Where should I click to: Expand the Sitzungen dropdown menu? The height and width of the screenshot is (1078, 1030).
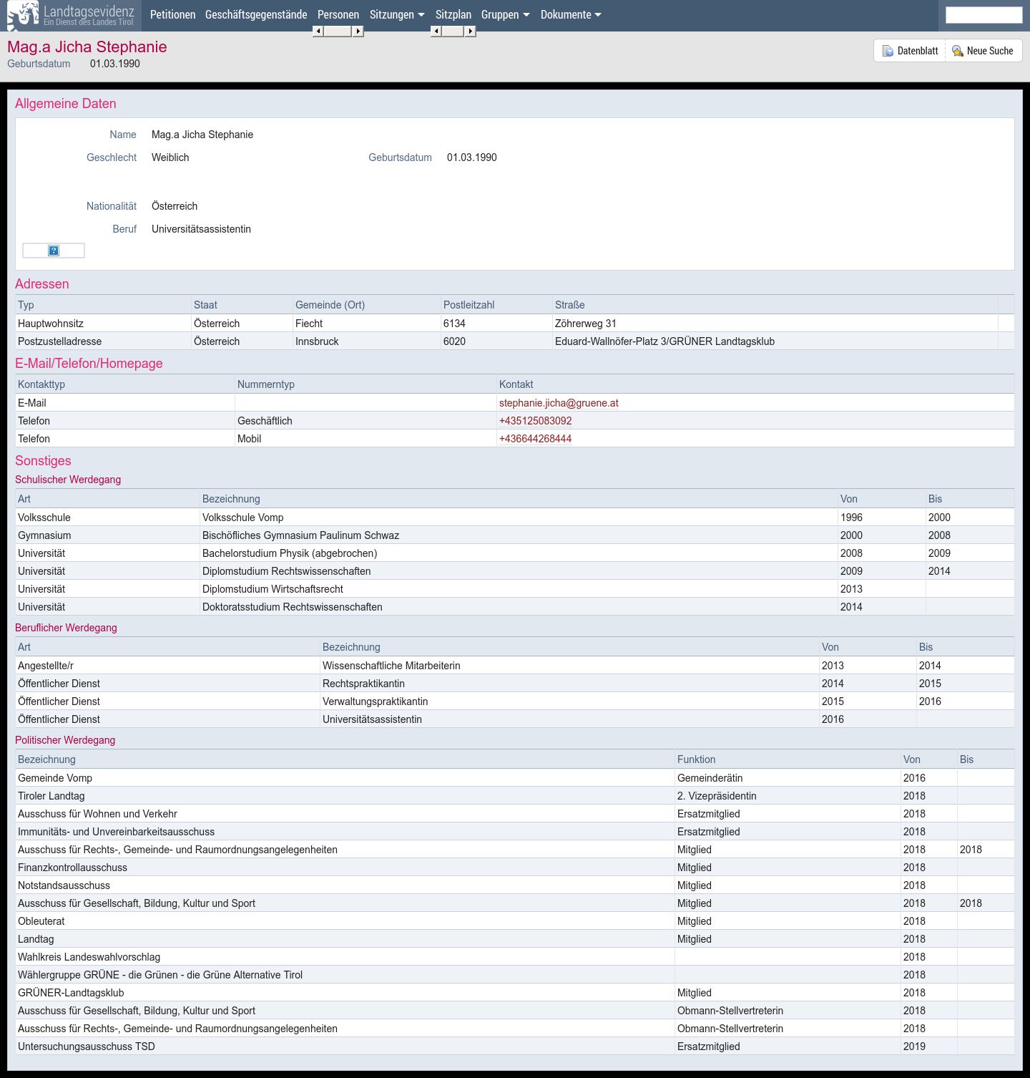pyautogui.click(x=397, y=14)
